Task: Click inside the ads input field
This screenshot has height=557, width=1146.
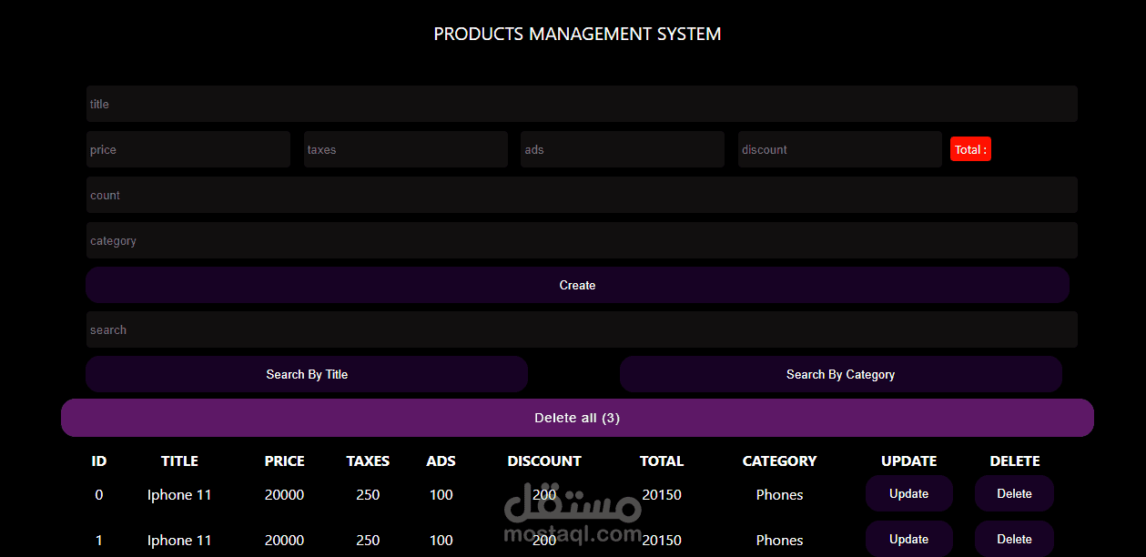Action: coord(622,148)
